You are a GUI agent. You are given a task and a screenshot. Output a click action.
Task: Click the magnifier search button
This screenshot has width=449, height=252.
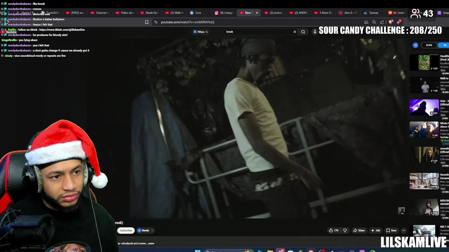coord(303,32)
